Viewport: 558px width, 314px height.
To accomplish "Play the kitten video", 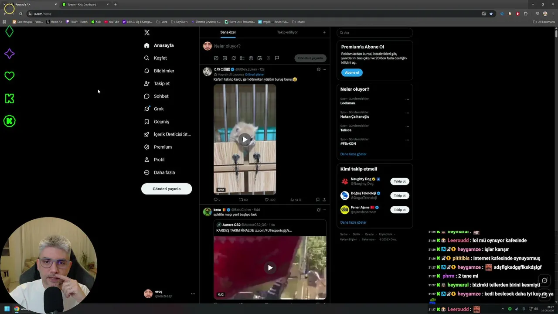I will tap(245, 140).
